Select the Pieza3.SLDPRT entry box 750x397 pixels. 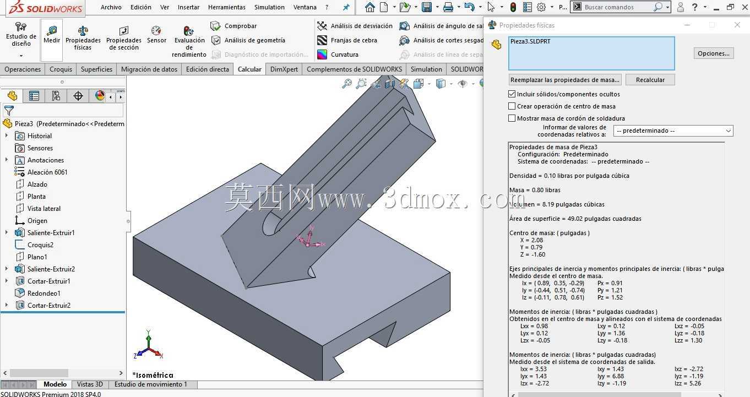pos(591,53)
